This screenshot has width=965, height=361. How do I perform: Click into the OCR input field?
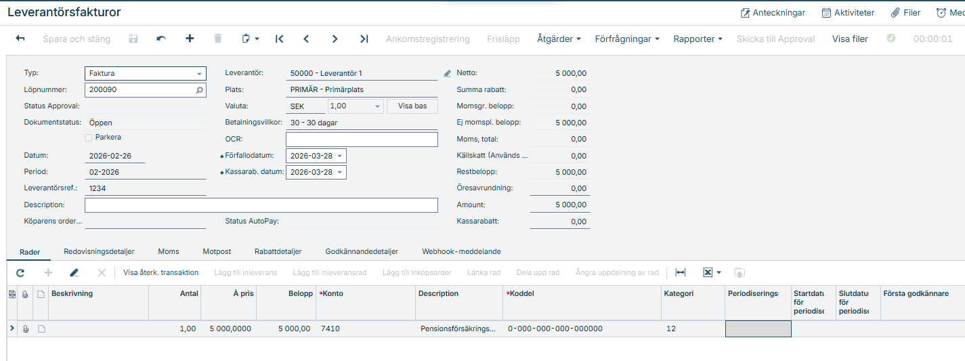[x=362, y=140]
